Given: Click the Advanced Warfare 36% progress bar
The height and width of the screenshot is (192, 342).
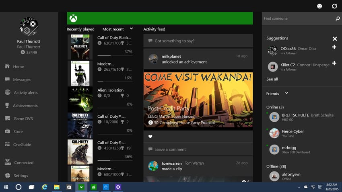Looking at the screenshot, I should point(115,160).
